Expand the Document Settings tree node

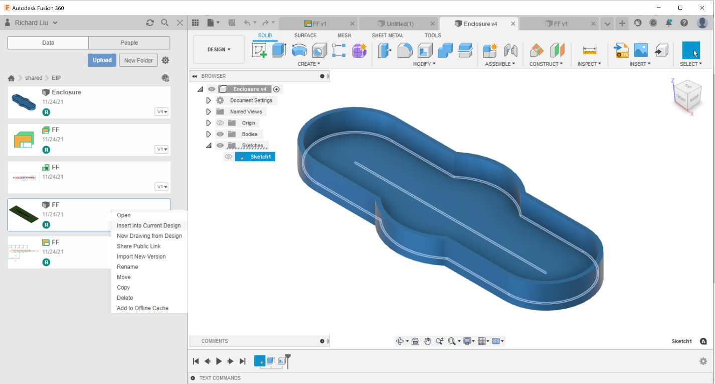pyautogui.click(x=209, y=100)
